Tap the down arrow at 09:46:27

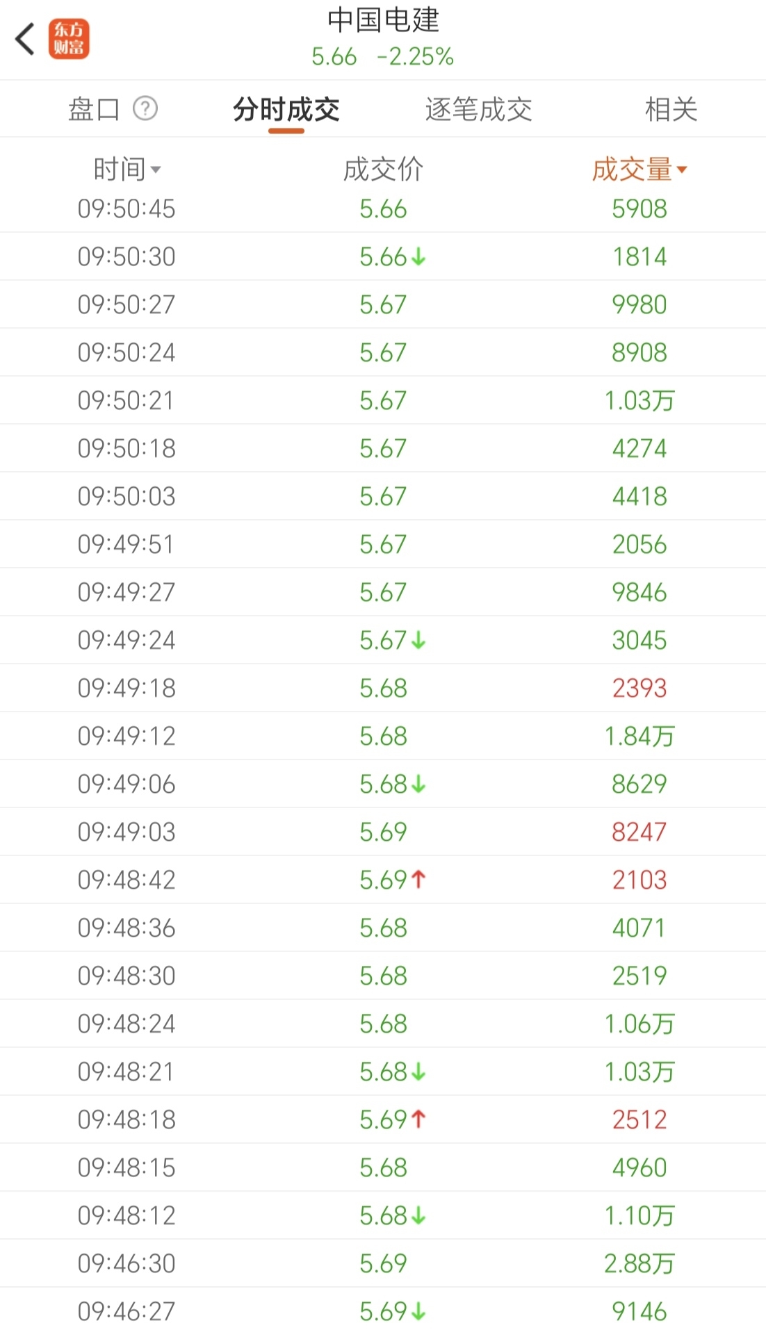418,1311
